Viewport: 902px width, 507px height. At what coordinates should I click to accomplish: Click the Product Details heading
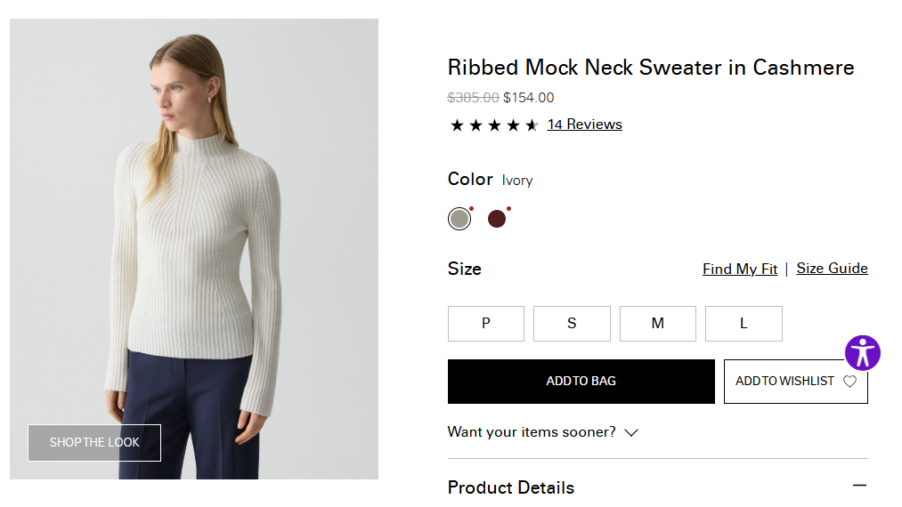(x=511, y=487)
